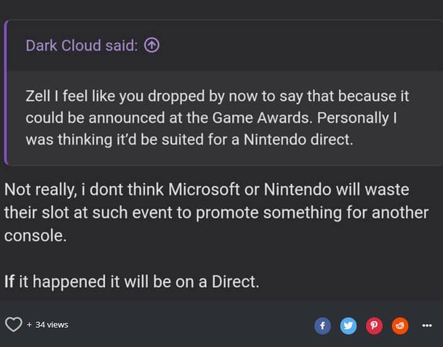This screenshot has width=443, height=347.
Task: Click the bold "If" word in the reply
Action: 9,282
